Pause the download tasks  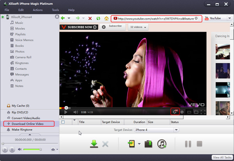[x=188, y=144]
